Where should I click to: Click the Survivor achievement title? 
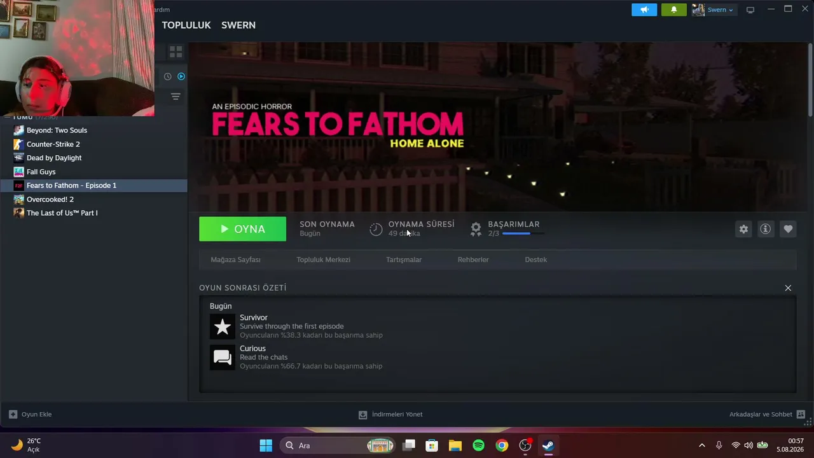(254, 317)
